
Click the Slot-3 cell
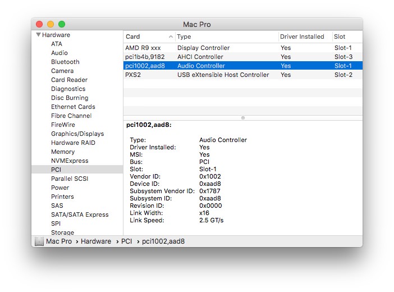[343, 57]
